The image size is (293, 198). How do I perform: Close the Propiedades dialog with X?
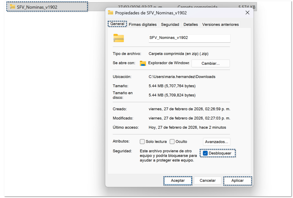click(x=248, y=13)
